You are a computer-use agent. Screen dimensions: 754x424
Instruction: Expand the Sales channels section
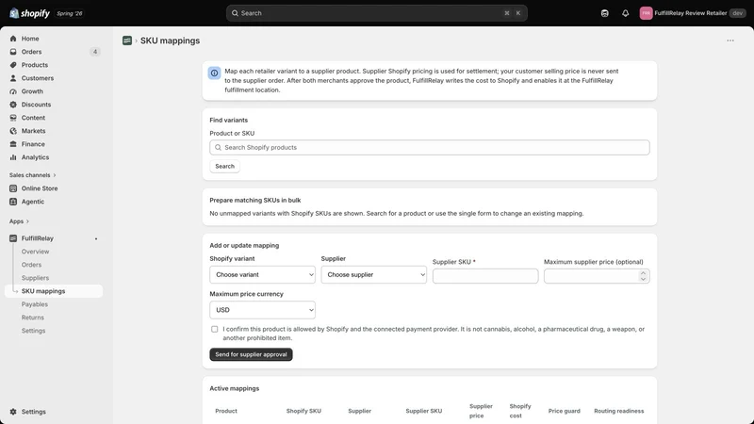(x=32, y=175)
